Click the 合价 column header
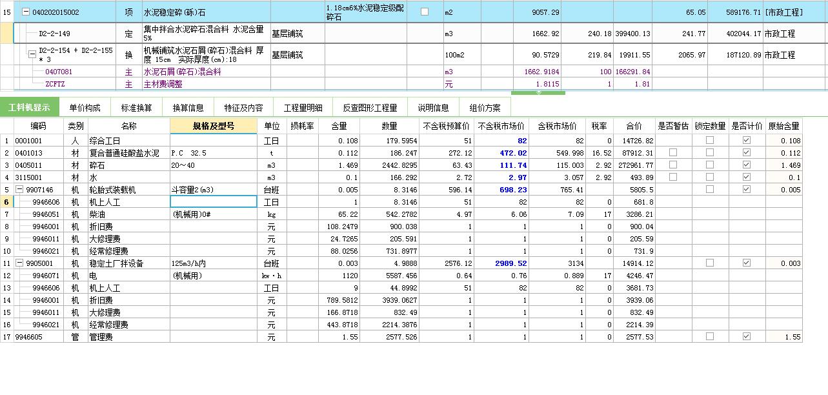 (634, 126)
